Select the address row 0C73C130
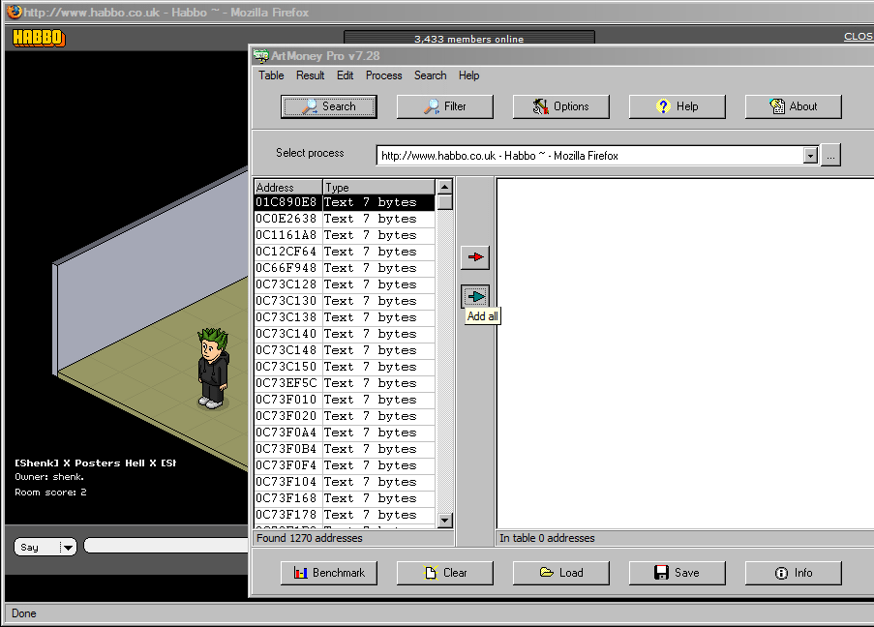The width and height of the screenshot is (874, 627). coord(345,301)
